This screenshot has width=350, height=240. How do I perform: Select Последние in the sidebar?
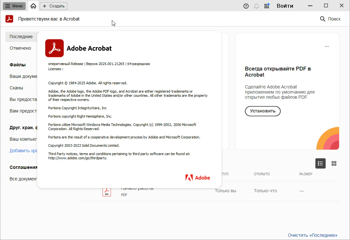pos(21,37)
